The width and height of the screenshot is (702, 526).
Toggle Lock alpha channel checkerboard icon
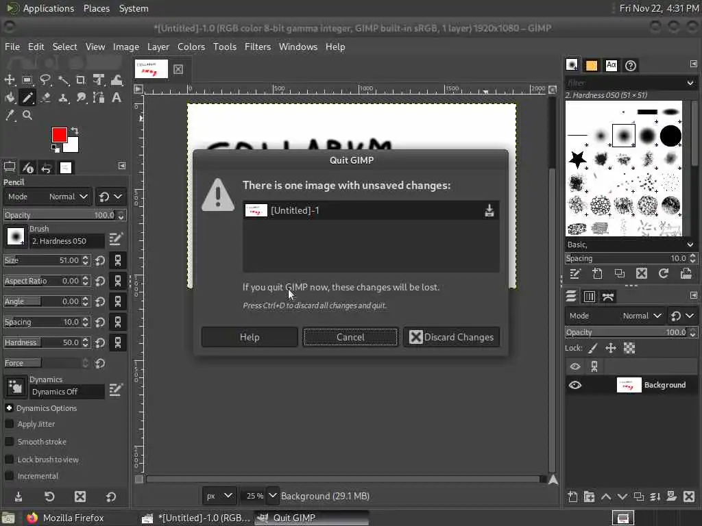tap(629, 348)
